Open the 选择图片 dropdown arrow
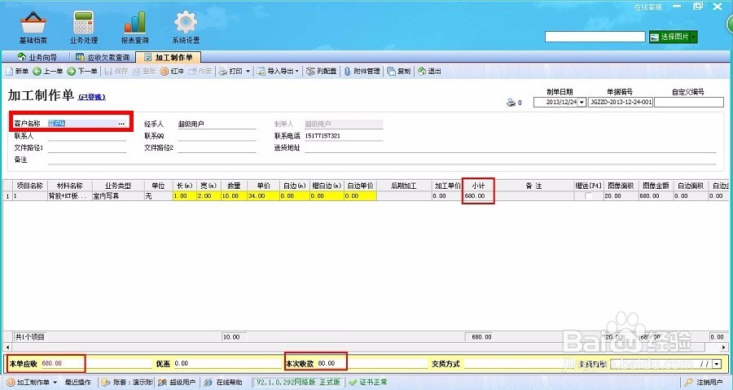The height and width of the screenshot is (390, 733). click(x=694, y=37)
